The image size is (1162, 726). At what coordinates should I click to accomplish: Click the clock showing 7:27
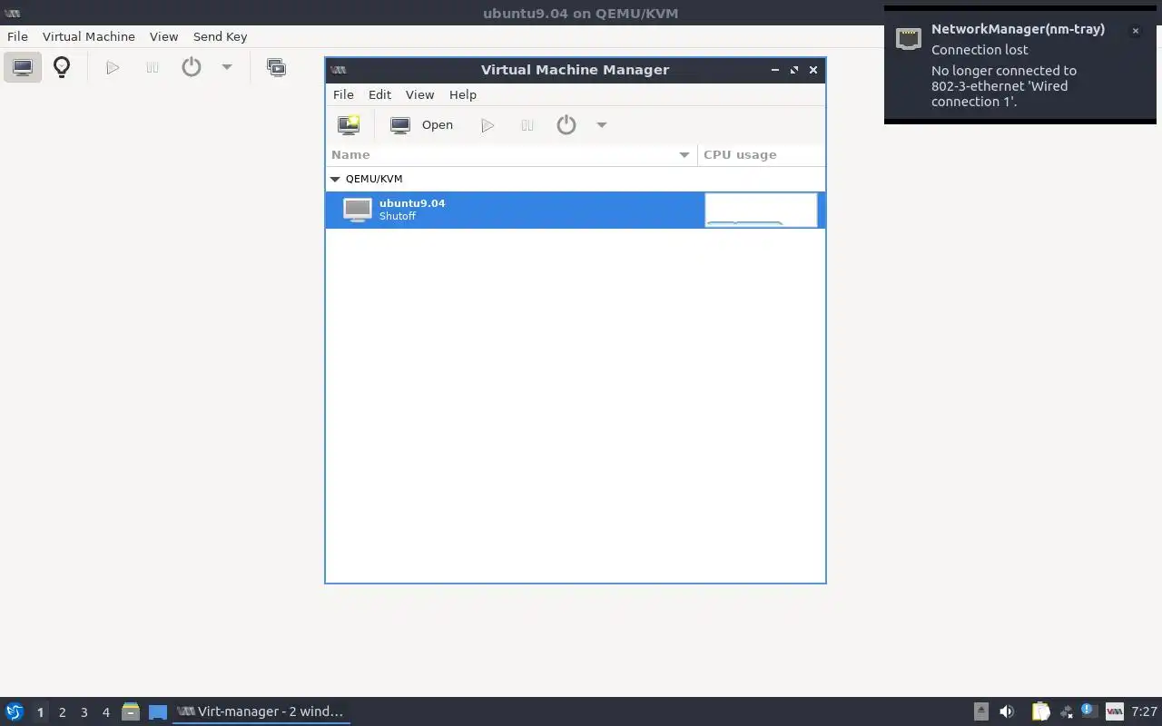pos(1144,711)
